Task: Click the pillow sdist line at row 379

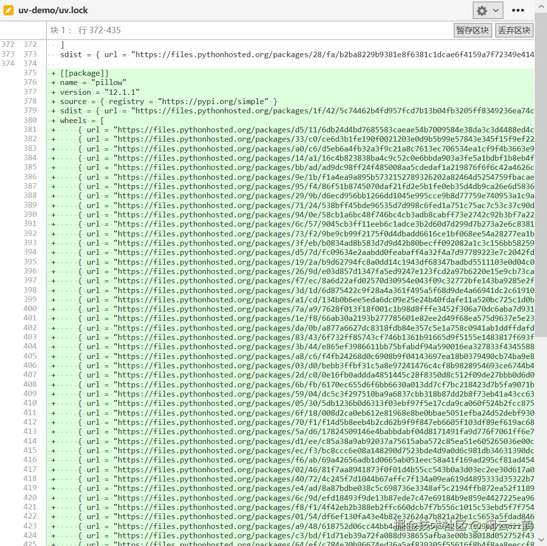Action: 290,111
